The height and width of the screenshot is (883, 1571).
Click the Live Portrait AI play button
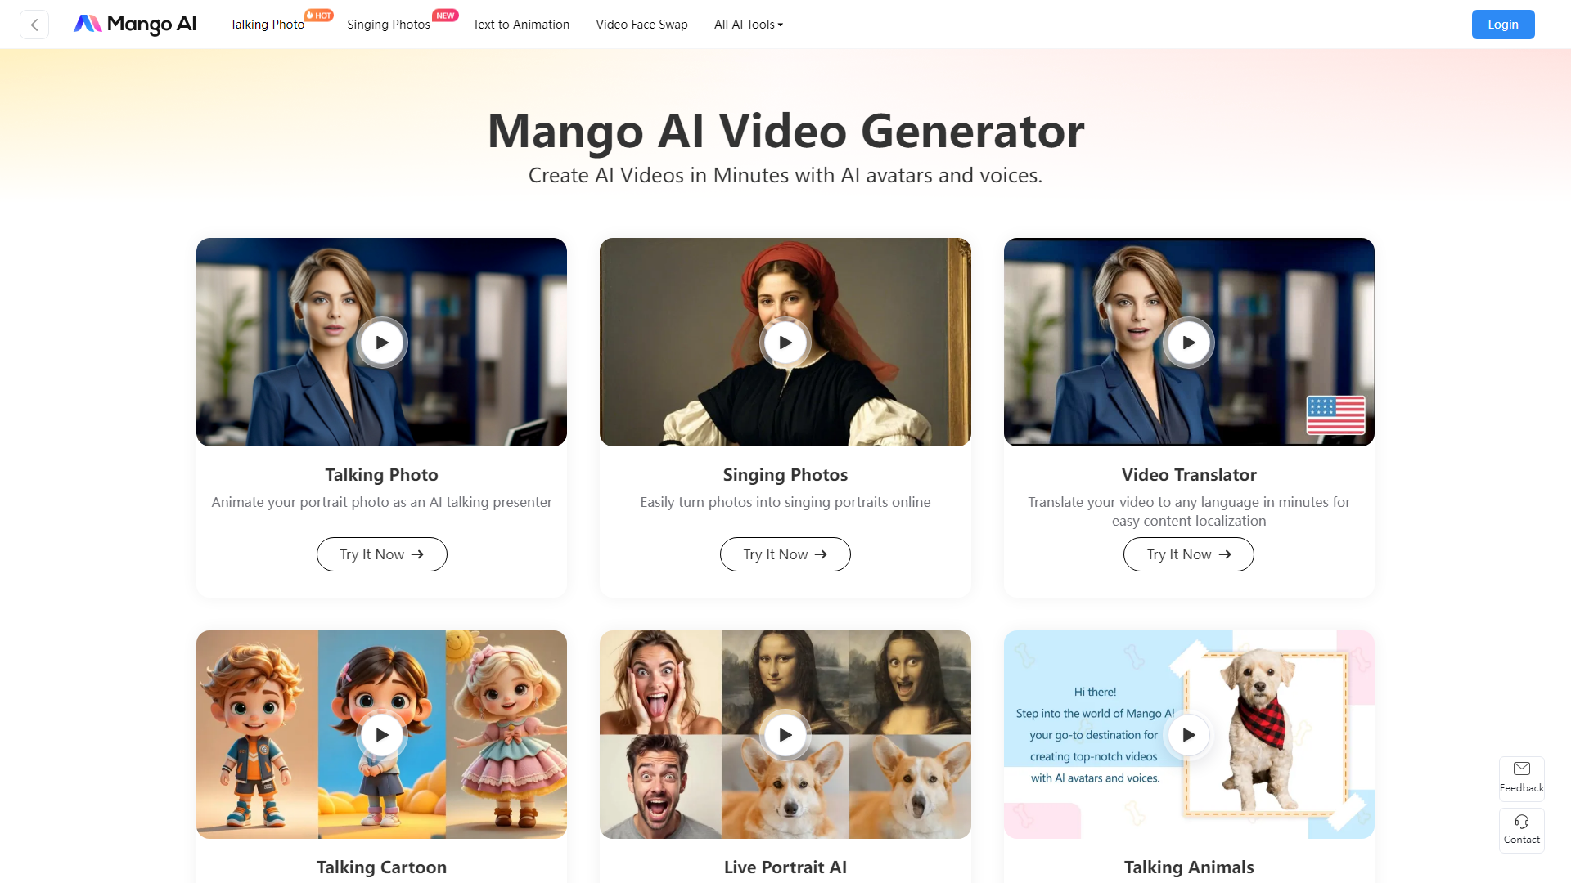(785, 734)
